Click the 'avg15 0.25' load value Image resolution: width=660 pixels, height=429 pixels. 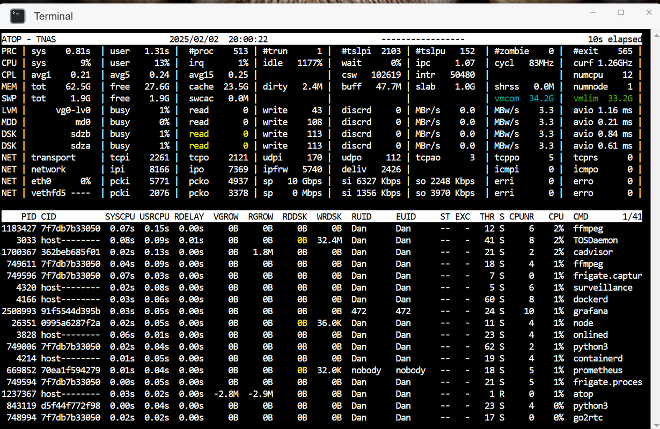pyautogui.click(x=218, y=75)
